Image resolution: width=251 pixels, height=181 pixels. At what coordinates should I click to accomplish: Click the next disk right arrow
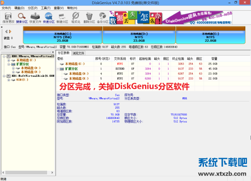(10, 31)
